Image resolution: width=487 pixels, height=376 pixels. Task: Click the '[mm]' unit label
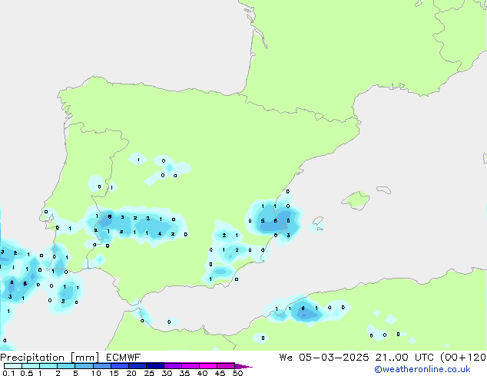pos(84,358)
